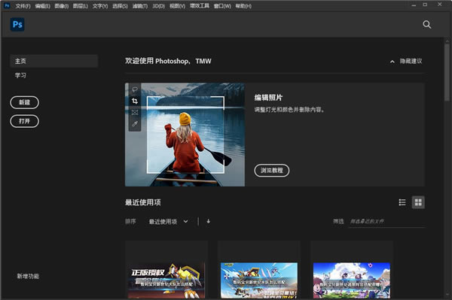
Task: Open the 窗口(W) menu
Action: pos(222,6)
